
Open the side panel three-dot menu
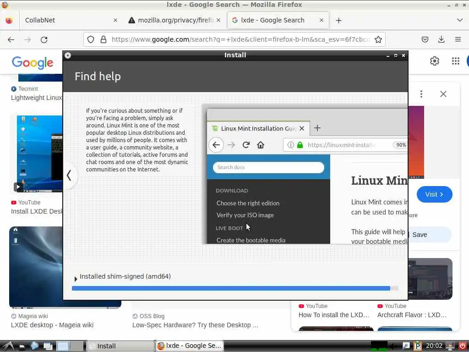coord(421,94)
